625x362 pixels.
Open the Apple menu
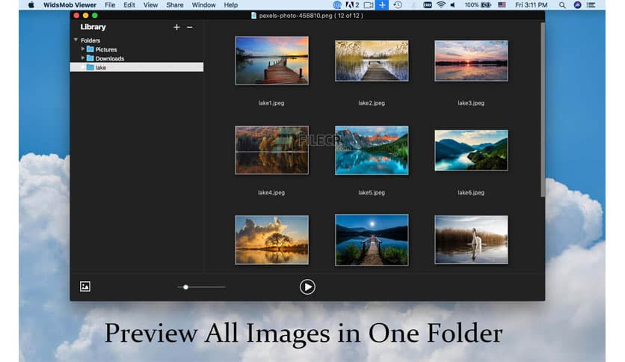[x=31, y=4]
